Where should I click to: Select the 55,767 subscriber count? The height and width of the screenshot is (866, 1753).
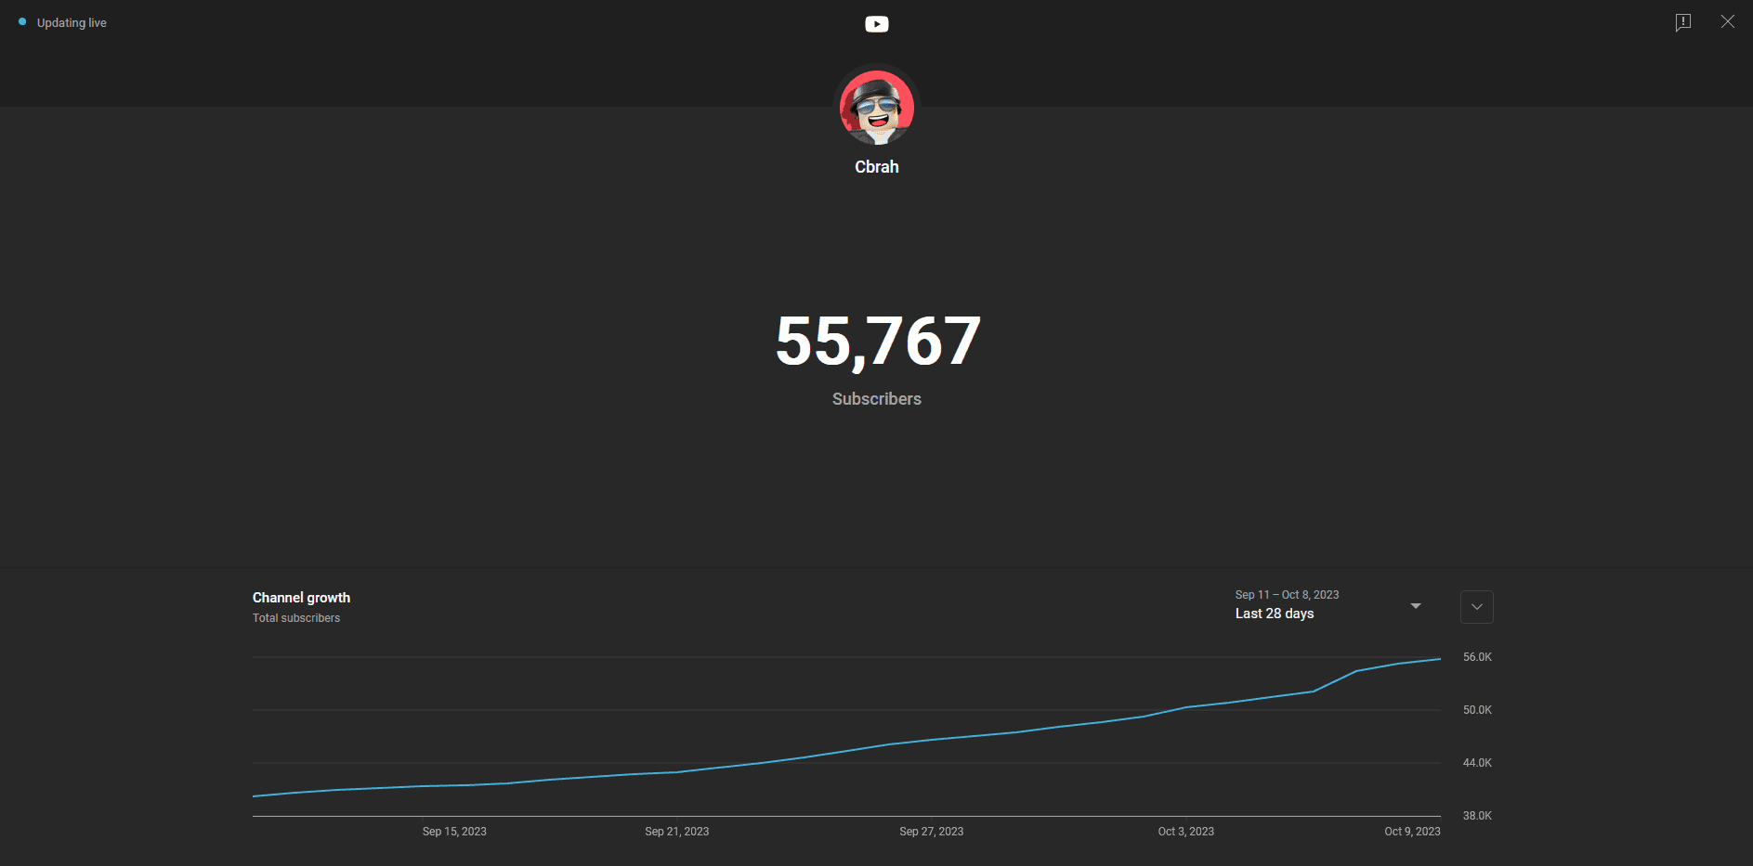coord(876,341)
